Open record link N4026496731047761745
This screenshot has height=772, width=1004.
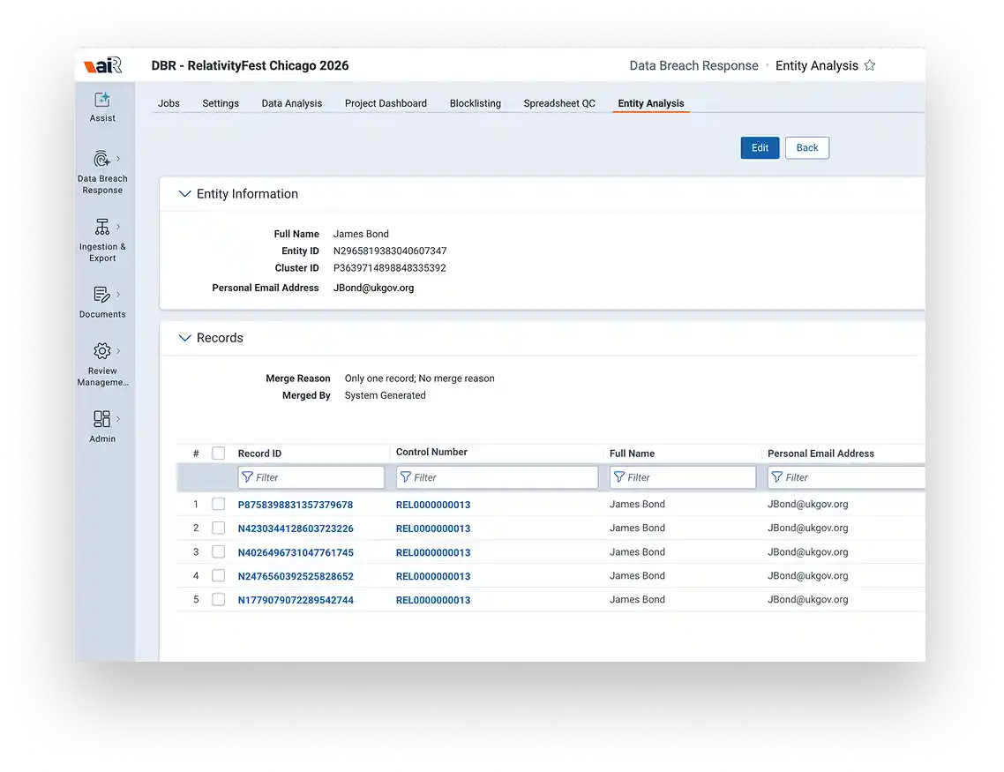tap(296, 552)
